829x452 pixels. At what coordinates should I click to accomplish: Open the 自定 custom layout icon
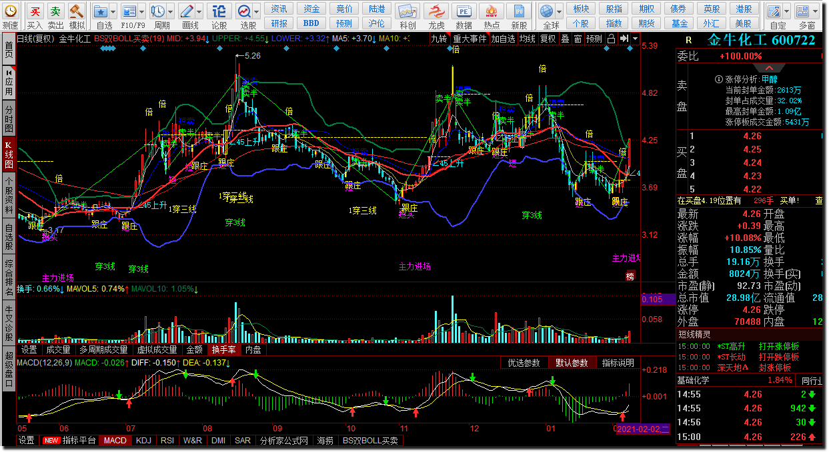[774, 11]
